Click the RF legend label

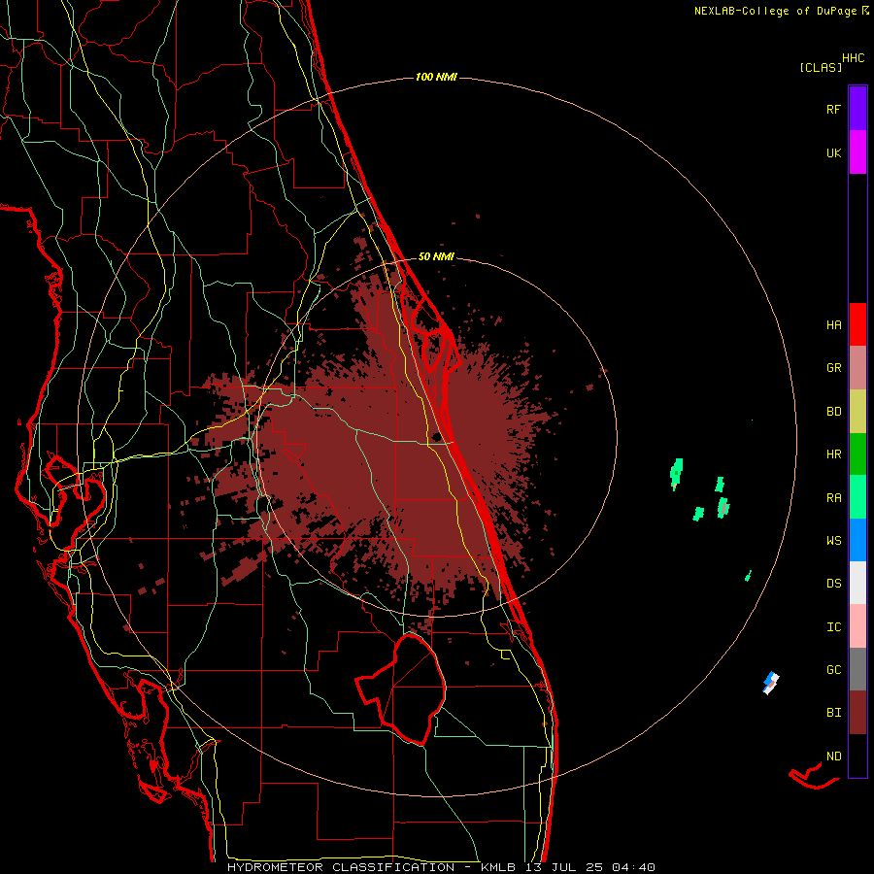coord(833,109)
